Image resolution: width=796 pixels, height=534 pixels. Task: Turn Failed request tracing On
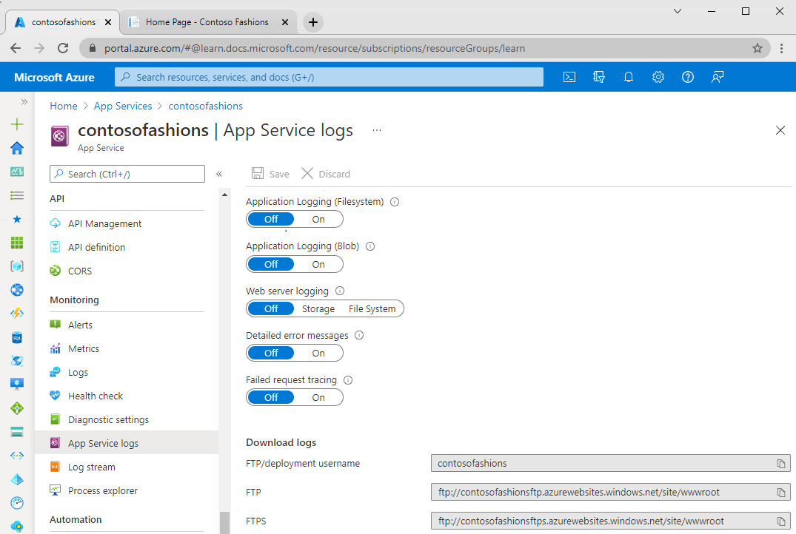[x=318, y=398]
